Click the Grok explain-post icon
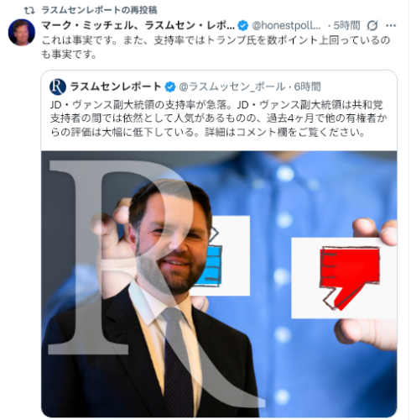This screenshot has height=420, width=411. tap(372, 25)
